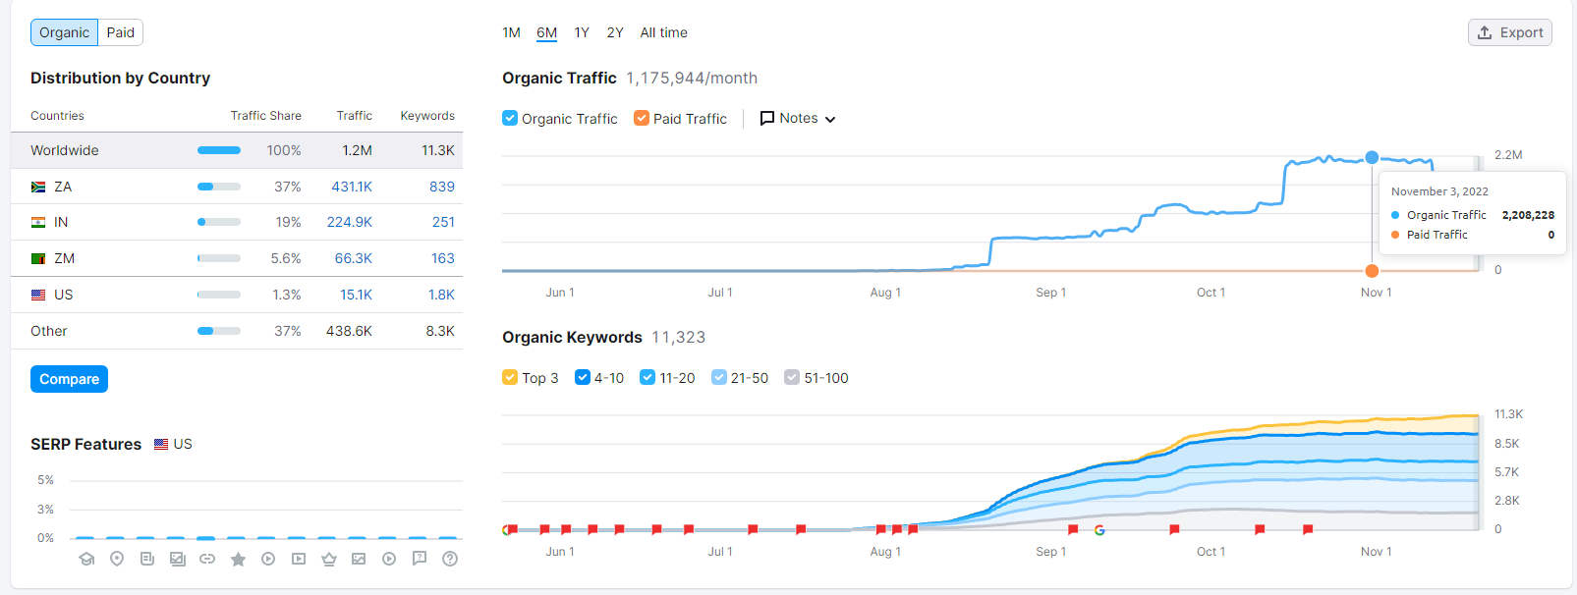Click the Site links chain icon
The width and height of the screenshot is (1577, 595).
207,559
